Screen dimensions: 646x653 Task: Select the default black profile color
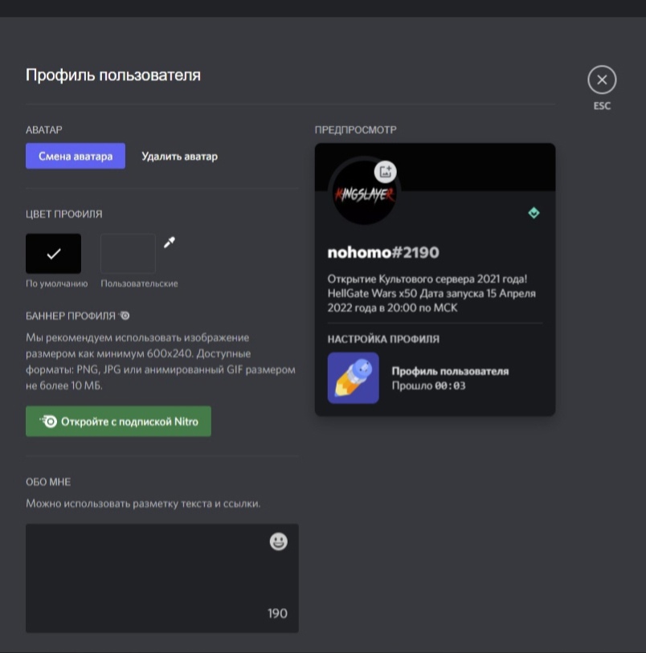point(53,253)
